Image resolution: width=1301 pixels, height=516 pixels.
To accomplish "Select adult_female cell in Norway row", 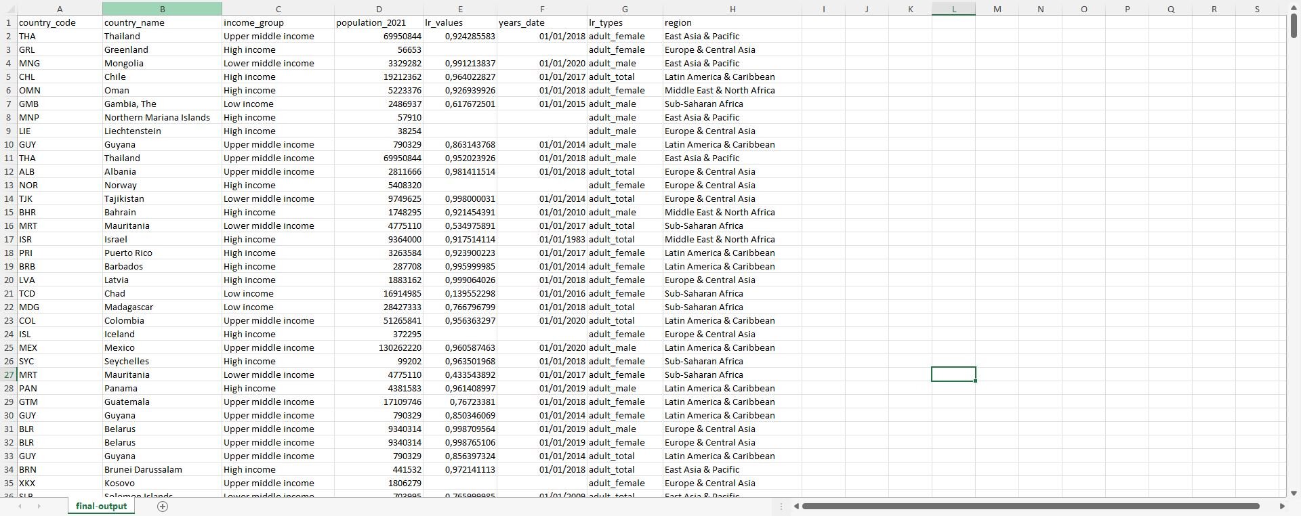I will [x=625, y=185].
